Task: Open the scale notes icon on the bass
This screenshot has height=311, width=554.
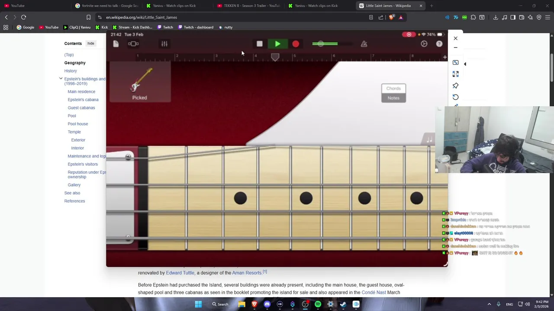Action: pyautogui.click(x=429, y=139)
